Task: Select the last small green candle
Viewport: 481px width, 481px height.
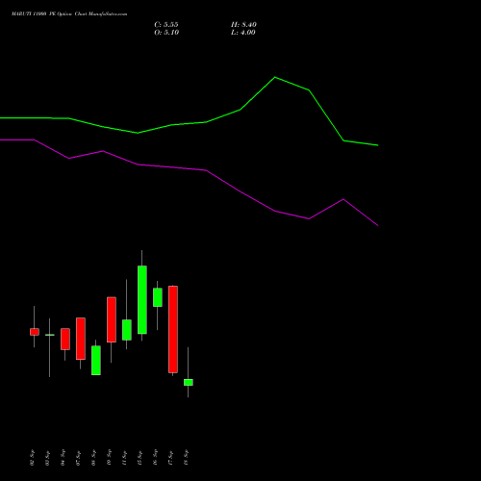Action: 189,382
